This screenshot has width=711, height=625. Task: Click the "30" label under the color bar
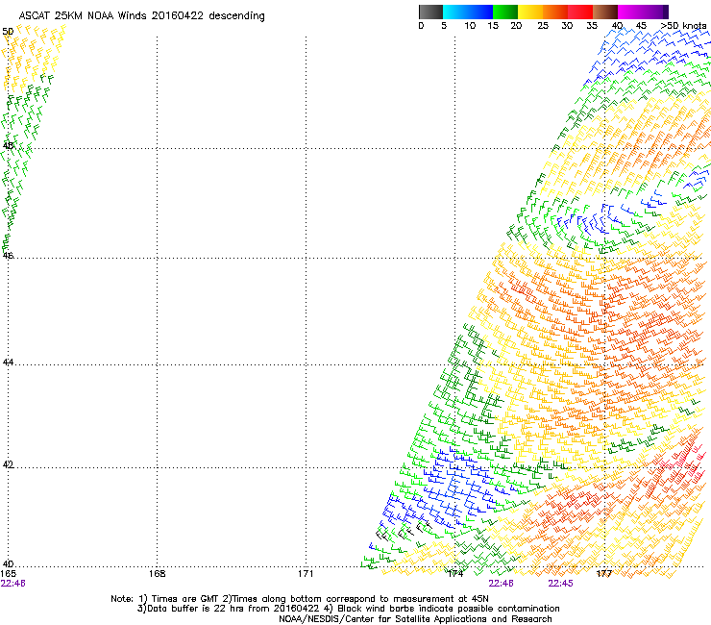tap(567, 25)
